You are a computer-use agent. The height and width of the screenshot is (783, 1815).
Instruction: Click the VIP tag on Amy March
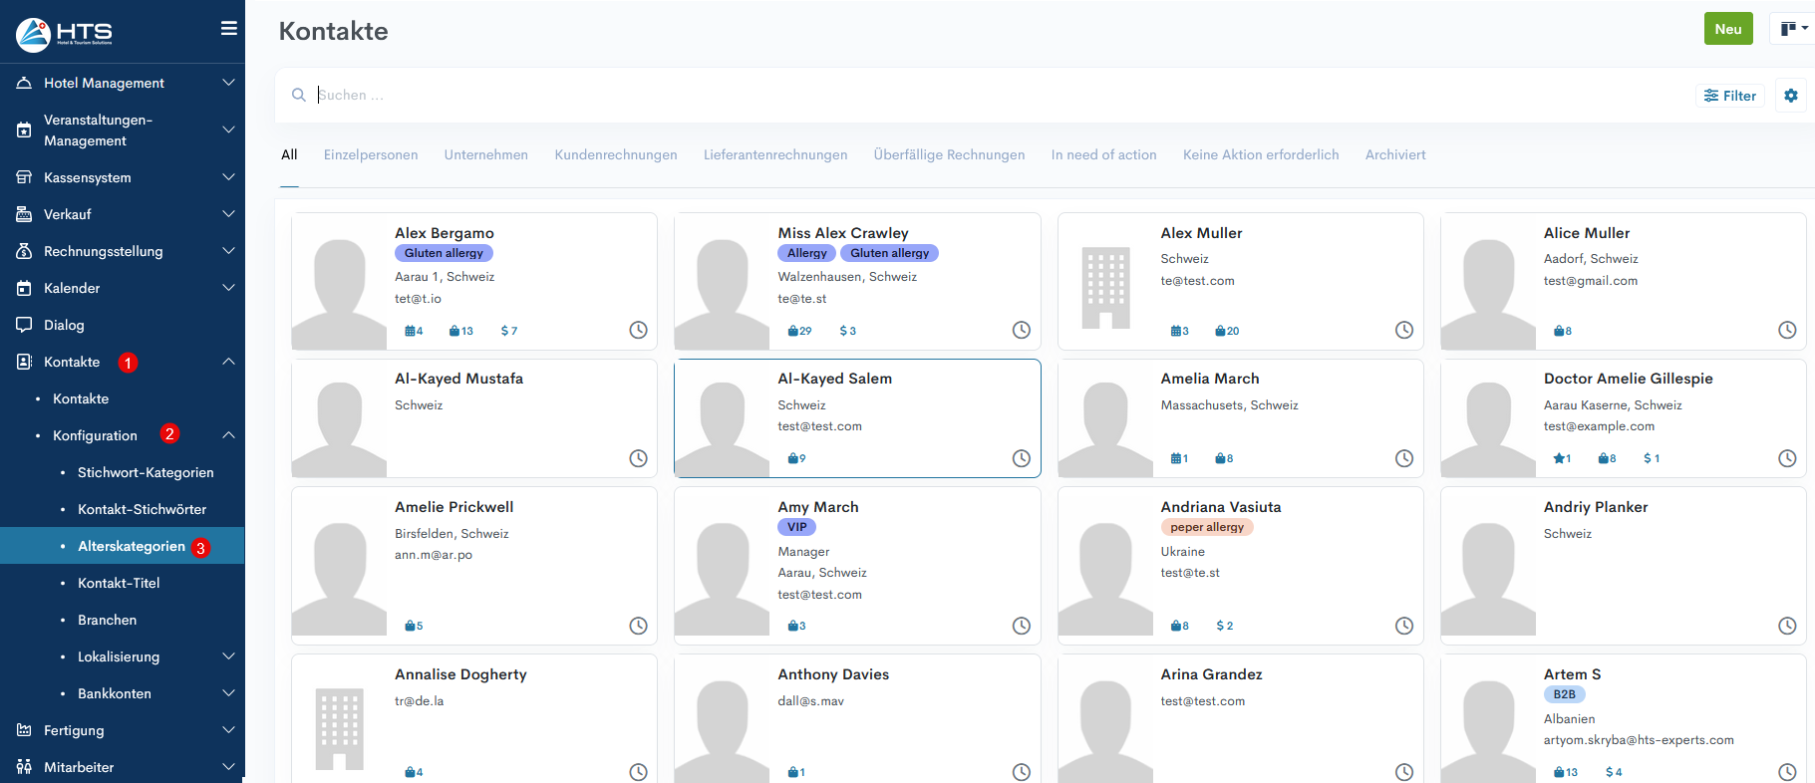[796, 527]
